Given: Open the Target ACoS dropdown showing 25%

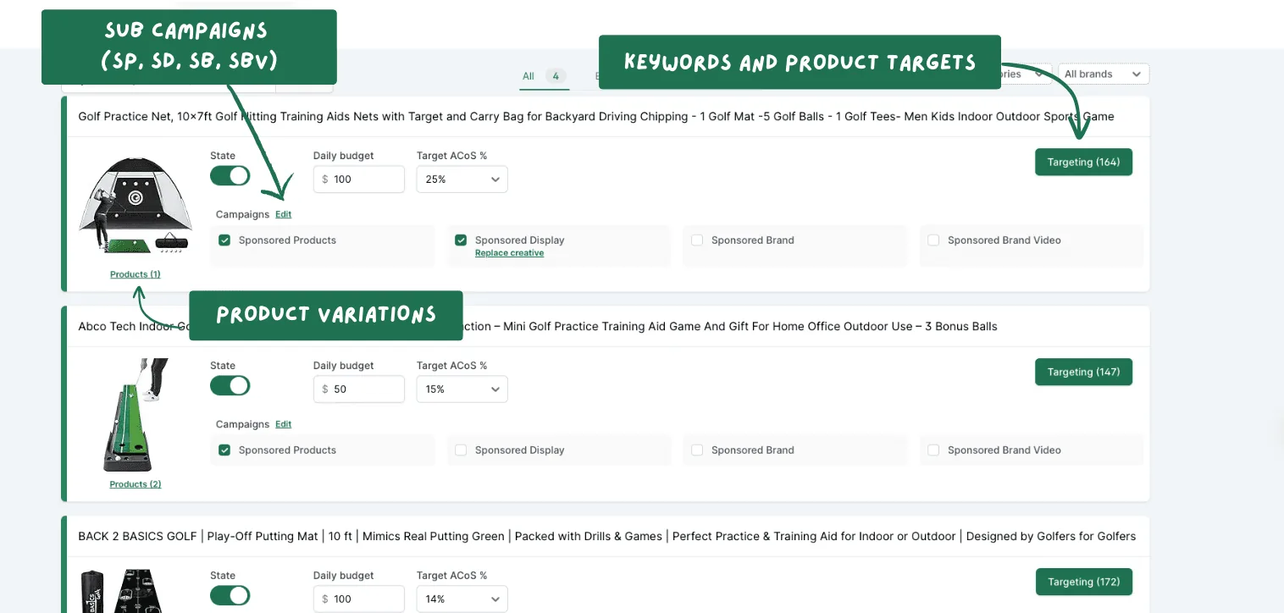Looking at the screenshot, I should tap(462, 179).
